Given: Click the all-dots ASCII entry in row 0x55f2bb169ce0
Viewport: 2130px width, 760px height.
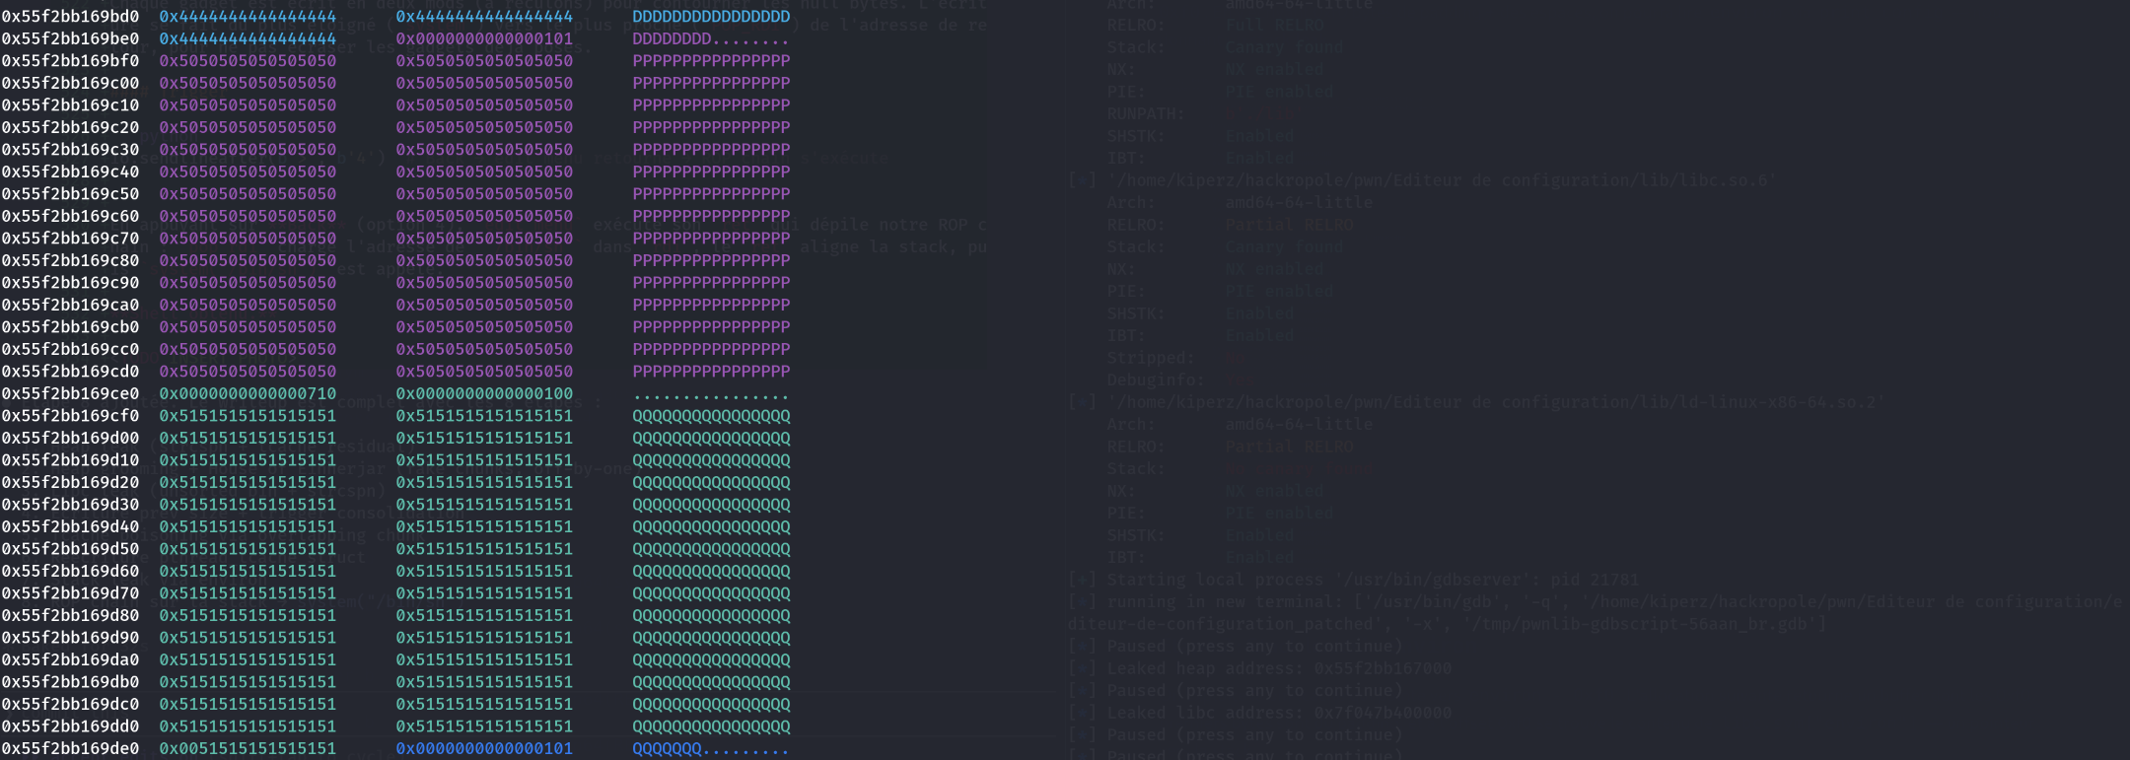Looking at the screenshot, I should click(711, 394).
